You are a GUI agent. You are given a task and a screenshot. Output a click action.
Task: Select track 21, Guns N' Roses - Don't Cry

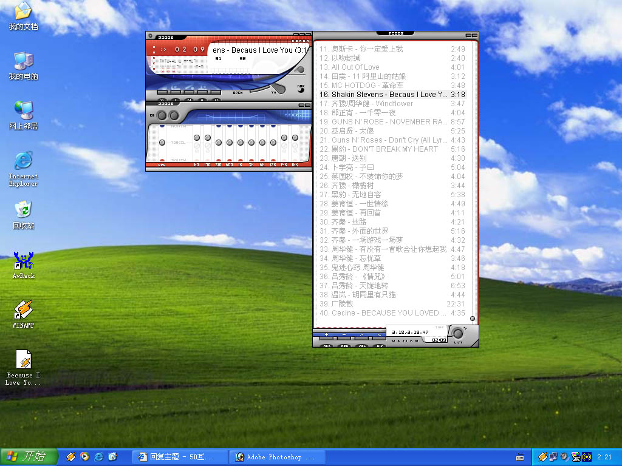point(392,140)
